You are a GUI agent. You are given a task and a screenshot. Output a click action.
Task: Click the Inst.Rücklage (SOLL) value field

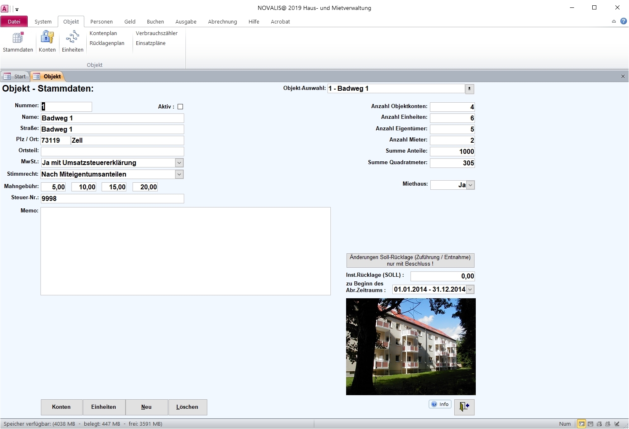[x=443, y=276]
